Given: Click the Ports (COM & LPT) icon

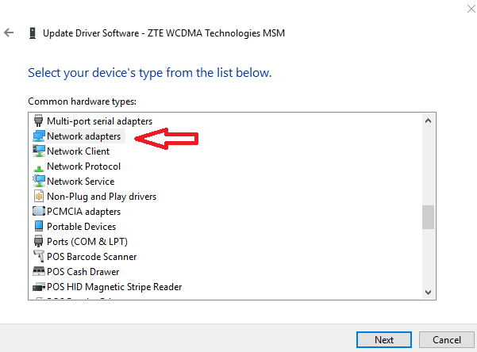Looking at the screenshot, I should click(x=39, y=242).
